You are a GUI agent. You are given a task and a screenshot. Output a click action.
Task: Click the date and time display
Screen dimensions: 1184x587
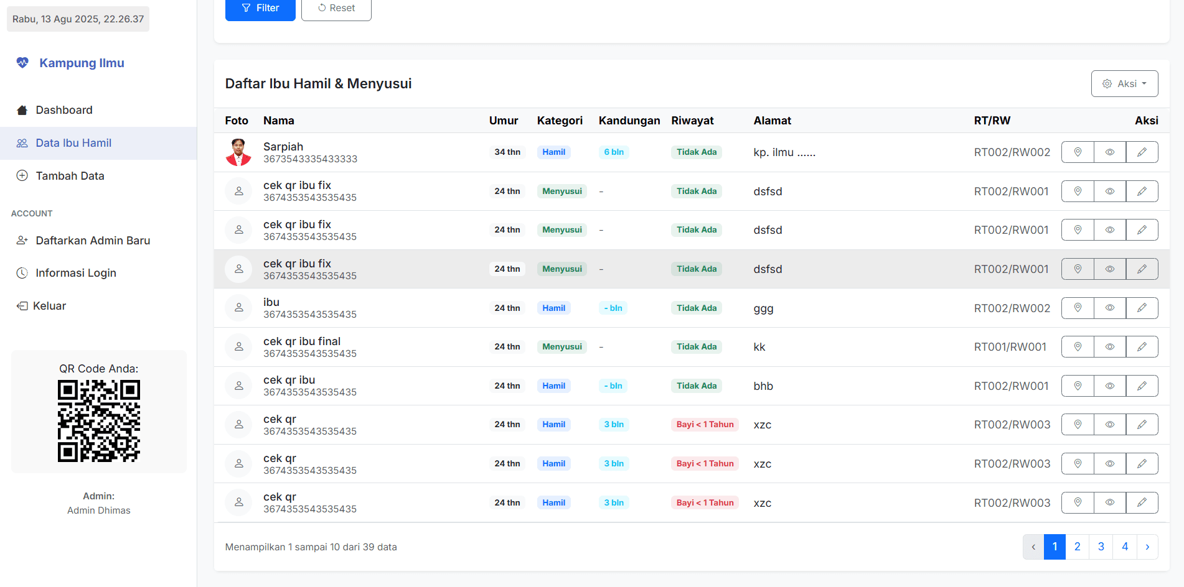point(78,19)
